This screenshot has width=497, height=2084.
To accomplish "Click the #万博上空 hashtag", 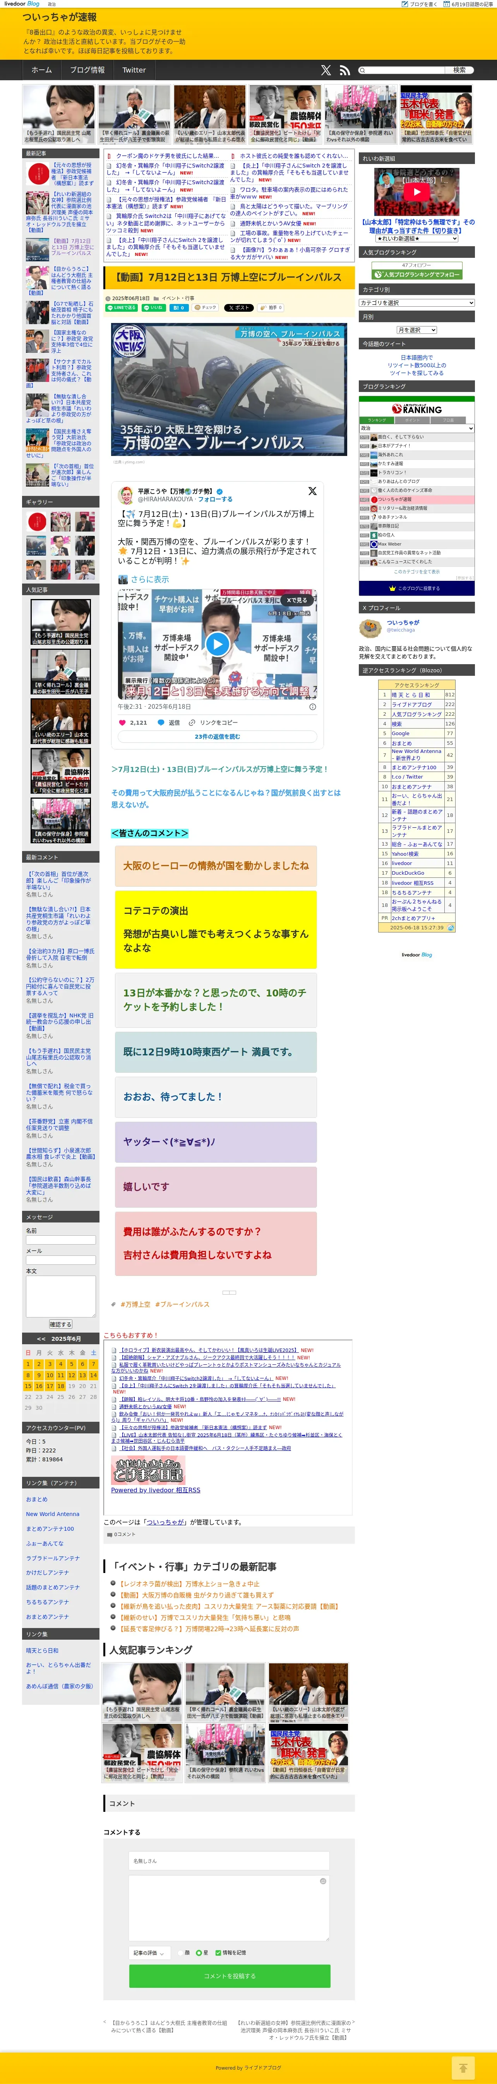I will [x=135, y=1304].
